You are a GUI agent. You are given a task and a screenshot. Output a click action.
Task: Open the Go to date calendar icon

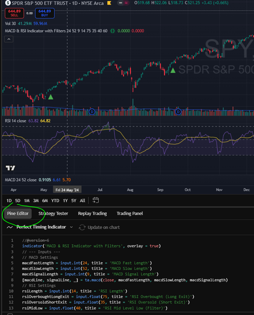[x=96, y=200]
